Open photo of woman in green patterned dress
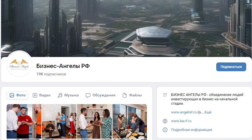The image size is (252, 140). click(95, 121)
